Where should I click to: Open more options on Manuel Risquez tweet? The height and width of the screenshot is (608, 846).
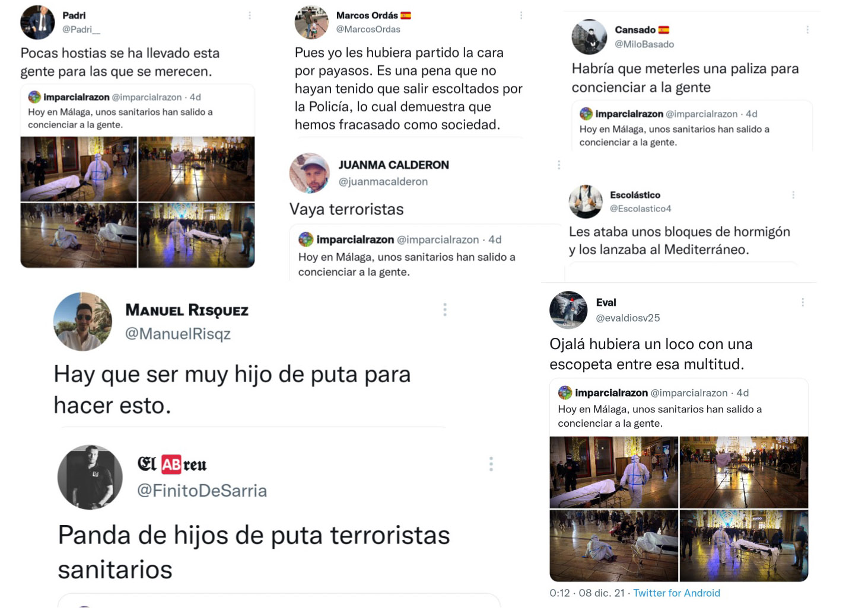445,309
